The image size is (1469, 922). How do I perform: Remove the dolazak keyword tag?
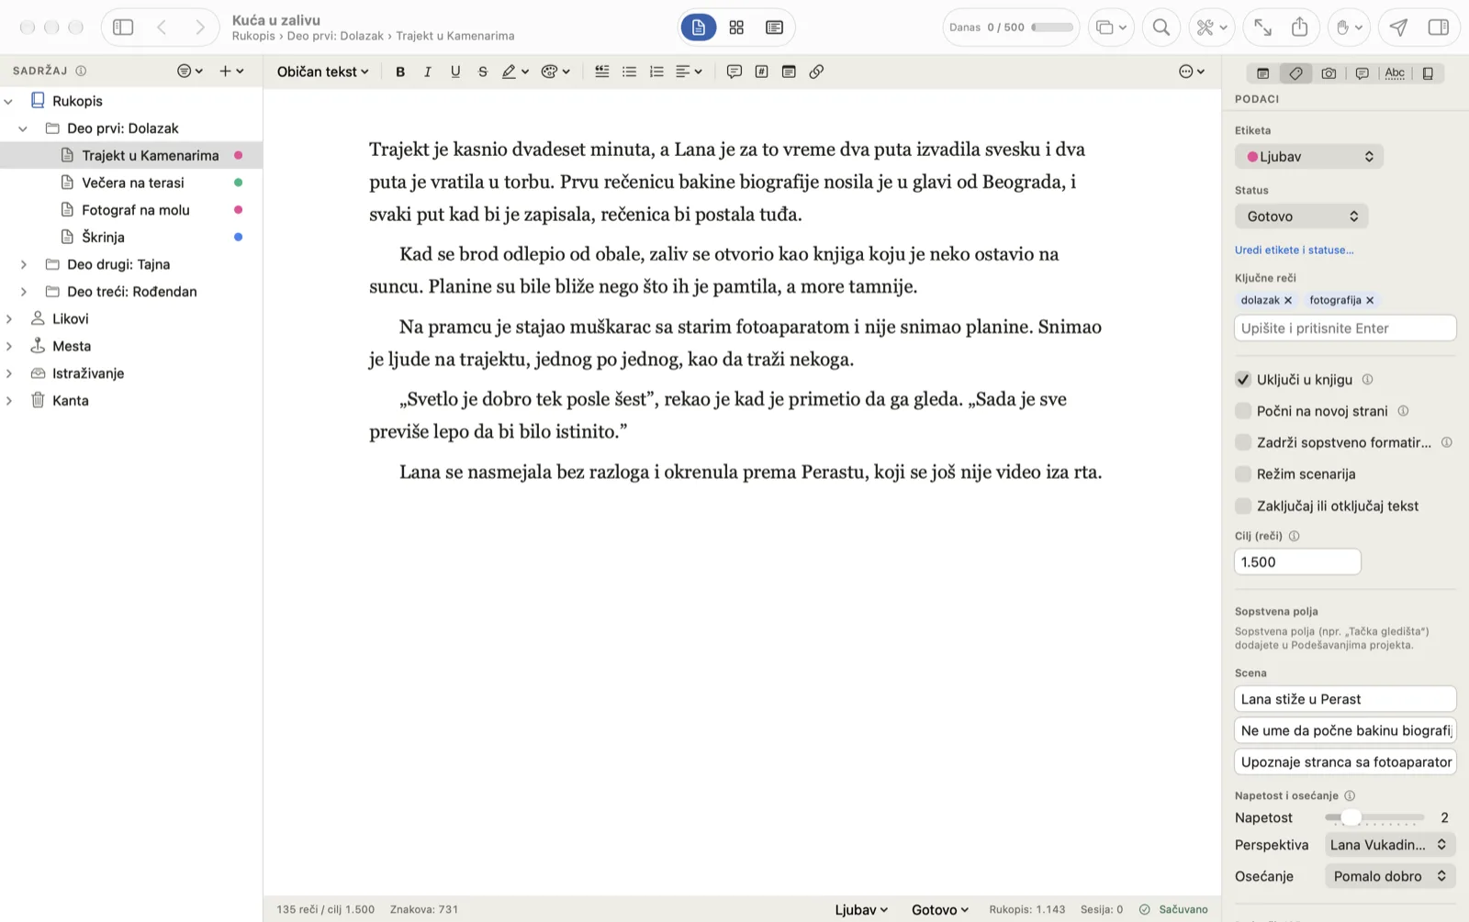point(1288,300)
